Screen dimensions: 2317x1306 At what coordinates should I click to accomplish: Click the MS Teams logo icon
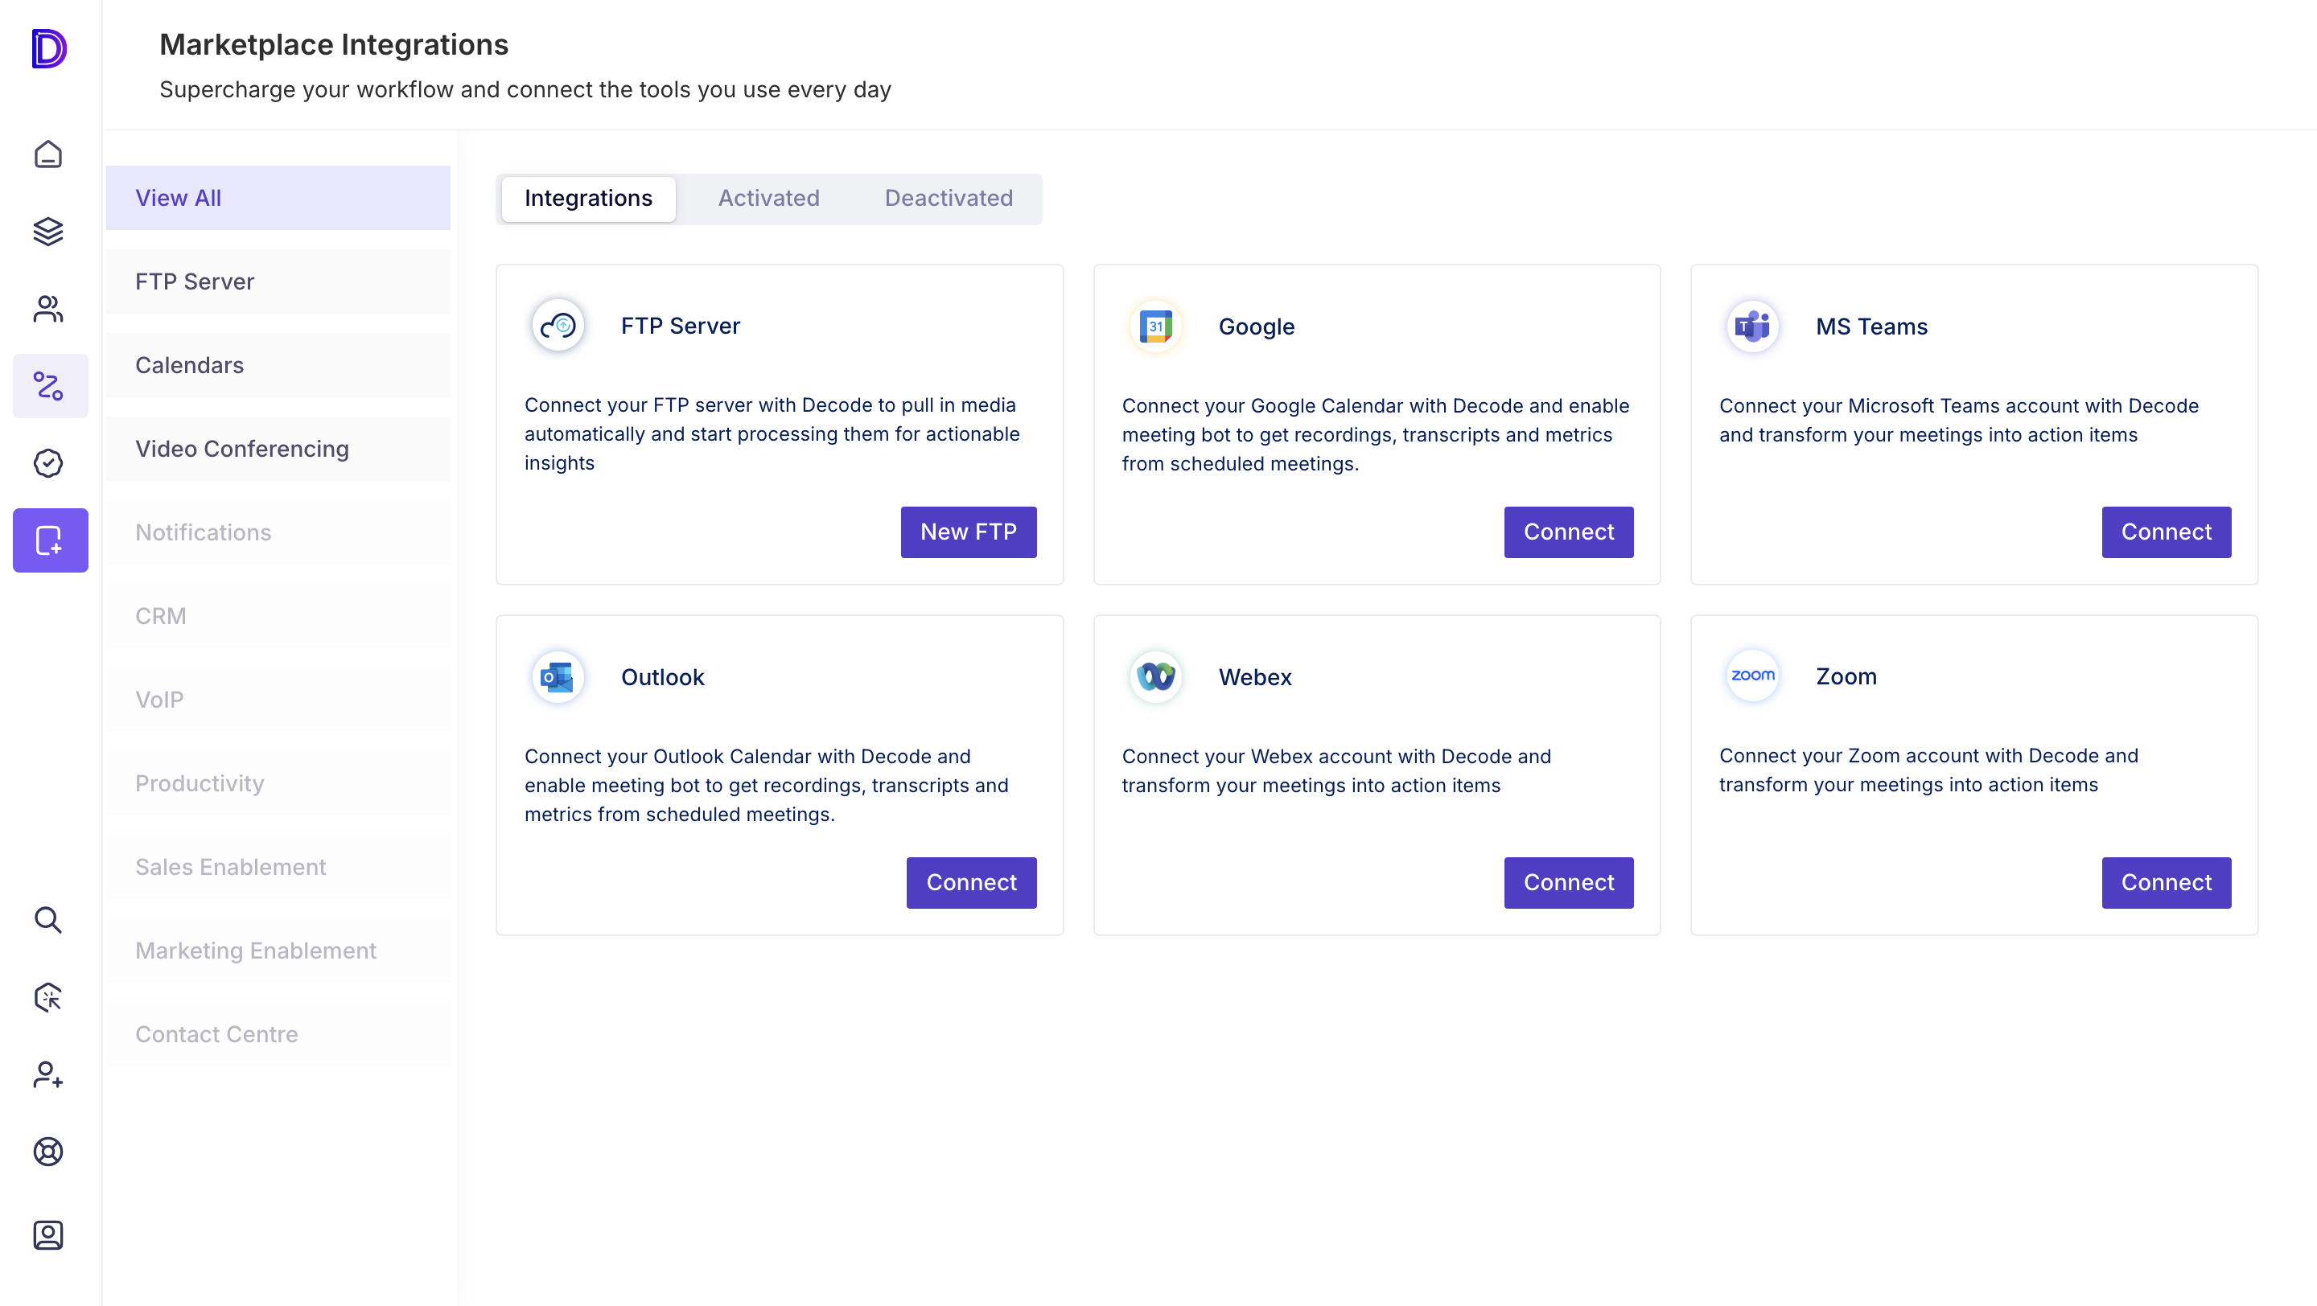[1753, 326]
